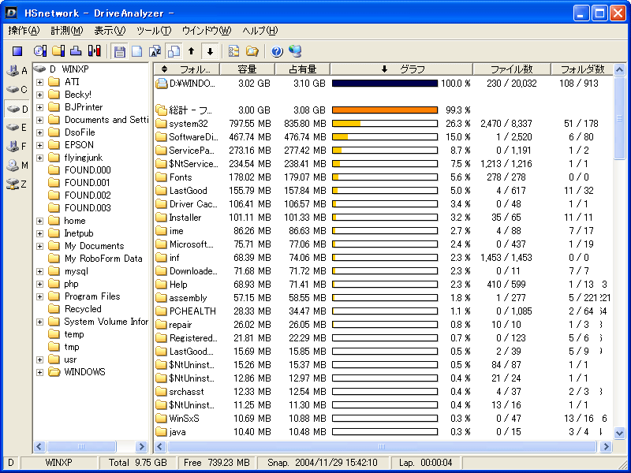Sort by the フォル... name column header

click(x=187, y=69)
